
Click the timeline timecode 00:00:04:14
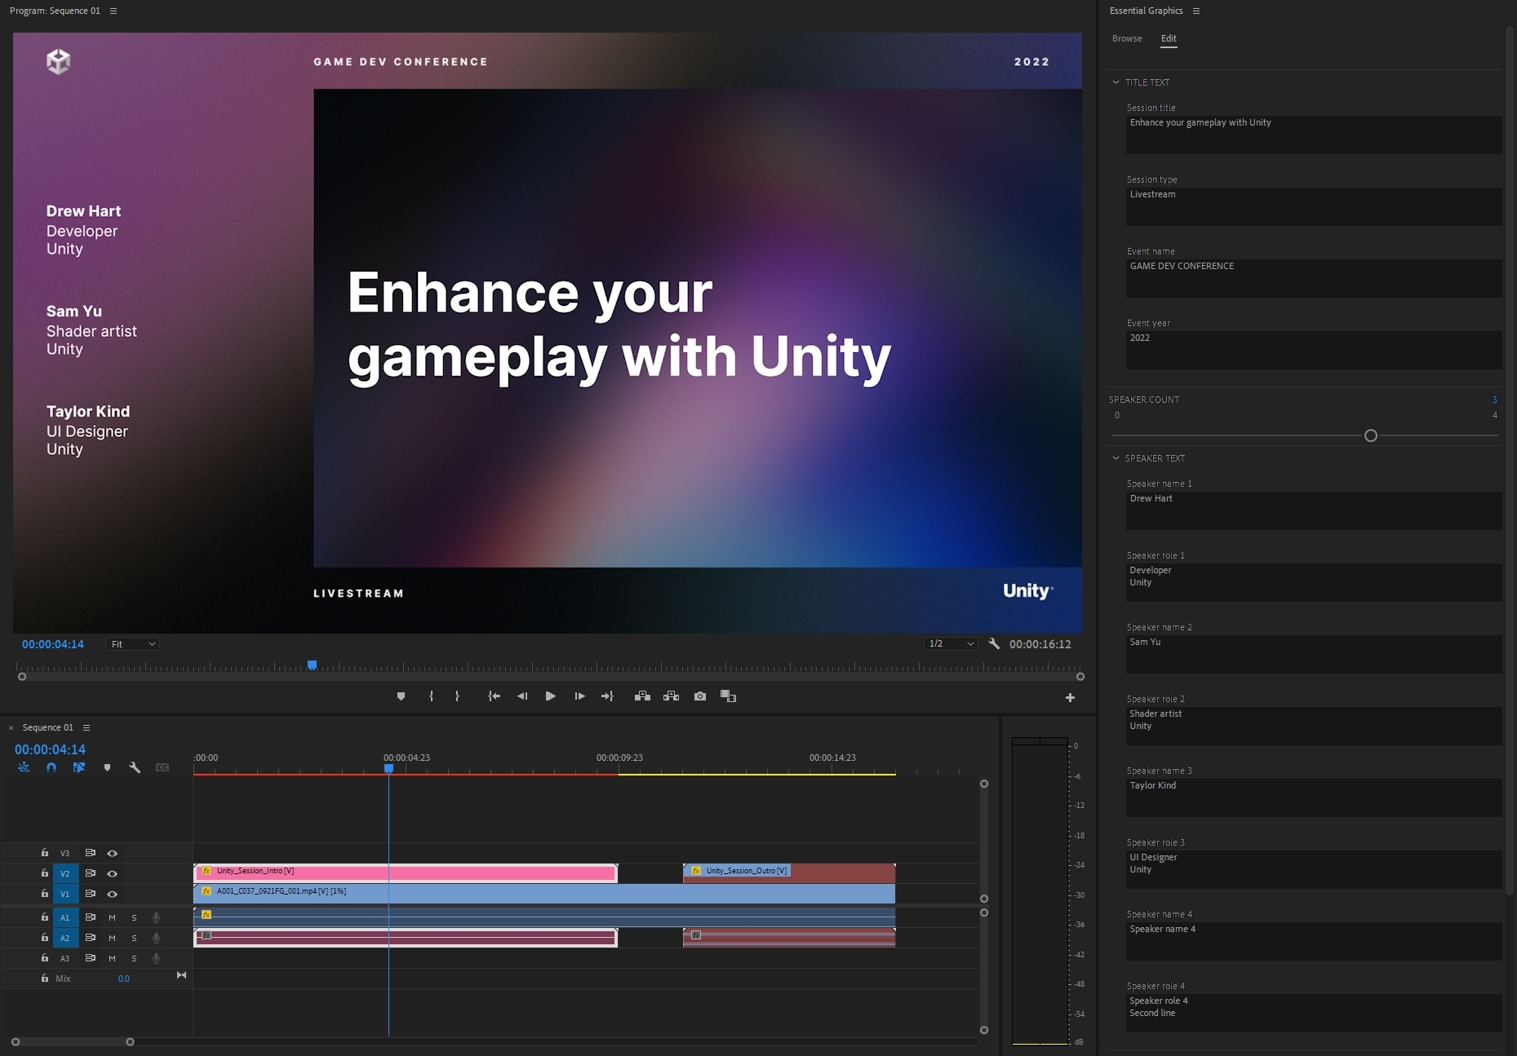50,749
